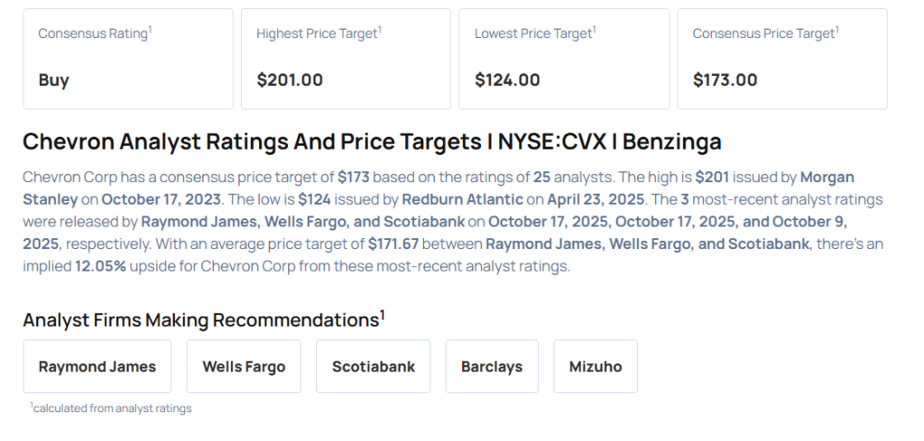Click the Lowest Price Target label
924x441 pixels.
pos(534,33)
